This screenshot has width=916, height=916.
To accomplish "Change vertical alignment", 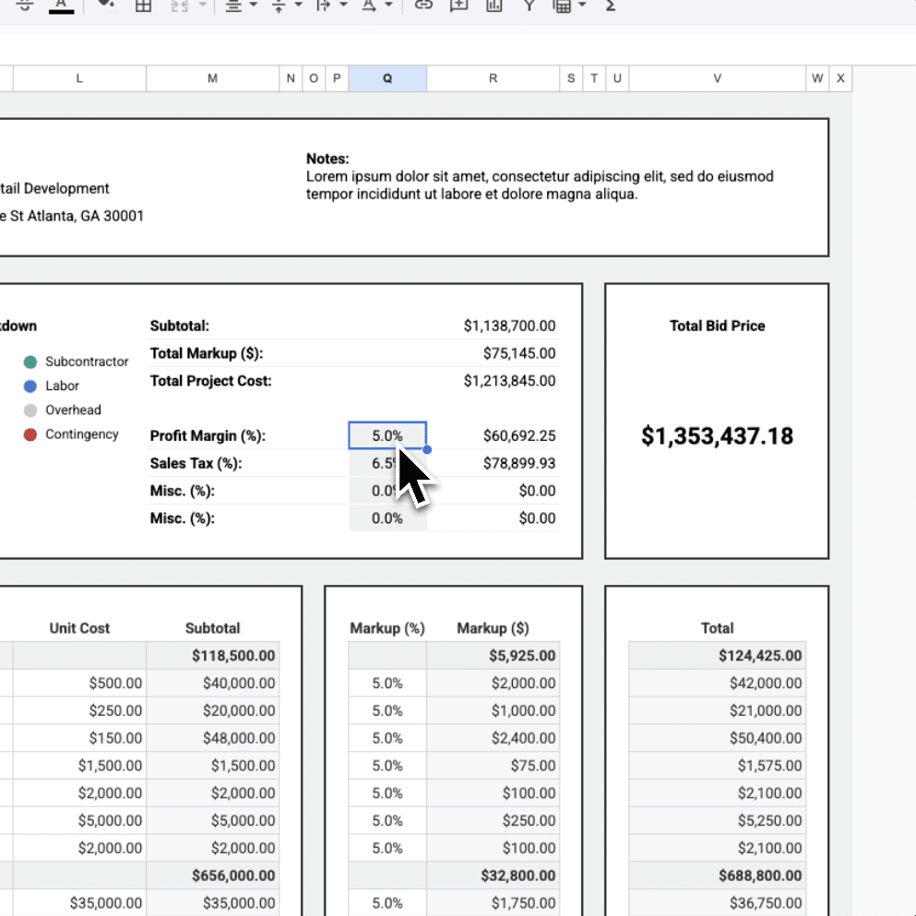I will 279,6.
